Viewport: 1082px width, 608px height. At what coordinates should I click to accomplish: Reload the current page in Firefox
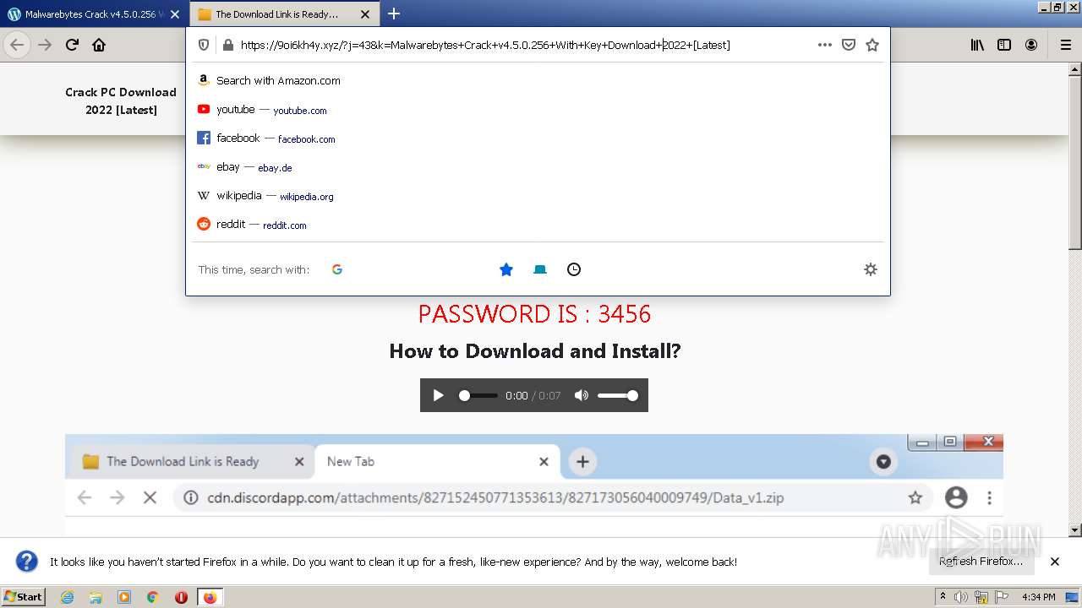click(73, 45)
